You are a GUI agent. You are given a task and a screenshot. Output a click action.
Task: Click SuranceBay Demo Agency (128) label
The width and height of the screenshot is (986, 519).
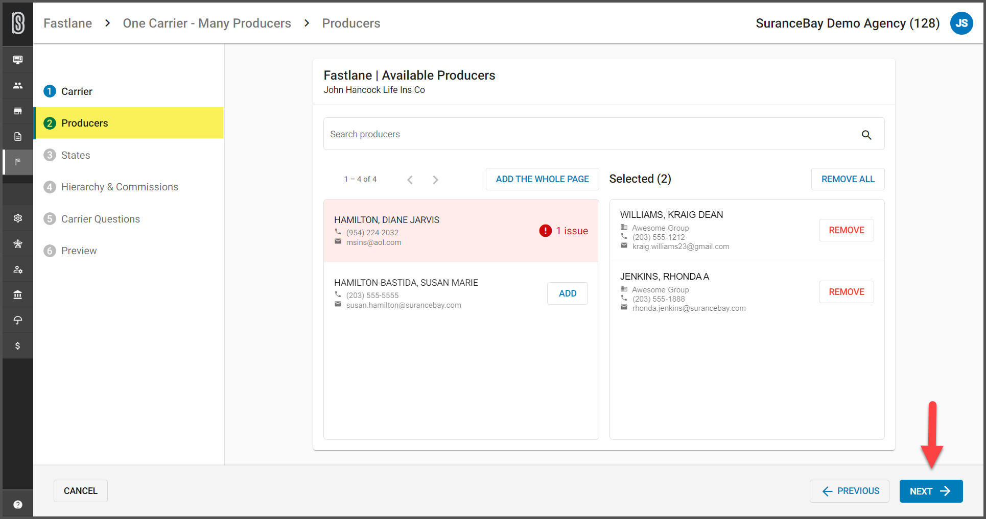[848, 23]
